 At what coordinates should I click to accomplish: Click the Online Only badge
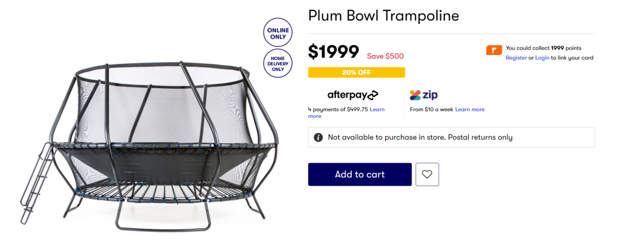(x=278, y=32)
